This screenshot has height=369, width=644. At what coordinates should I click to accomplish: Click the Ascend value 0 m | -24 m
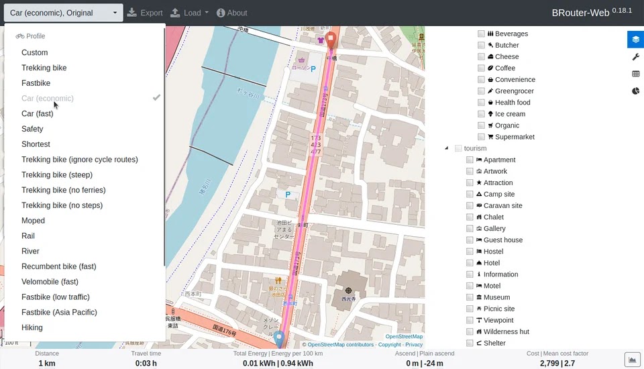(x=425, y=363)
